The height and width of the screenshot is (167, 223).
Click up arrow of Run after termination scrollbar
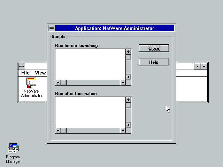[128, 100]
